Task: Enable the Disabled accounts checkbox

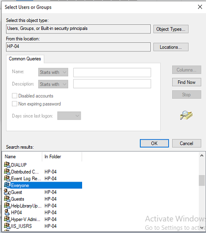Action: (x=14, y=96)
